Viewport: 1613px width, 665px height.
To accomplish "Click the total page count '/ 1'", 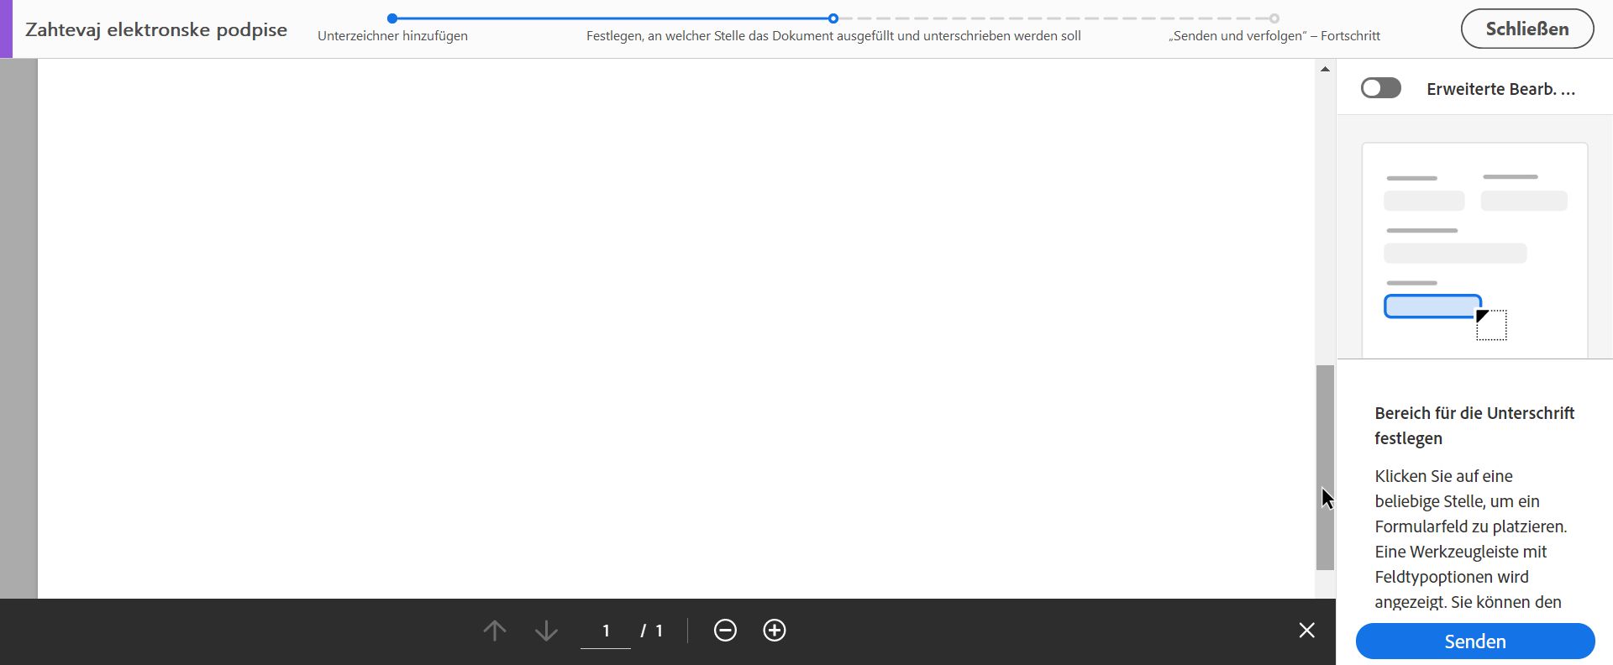I will point(652,631).
